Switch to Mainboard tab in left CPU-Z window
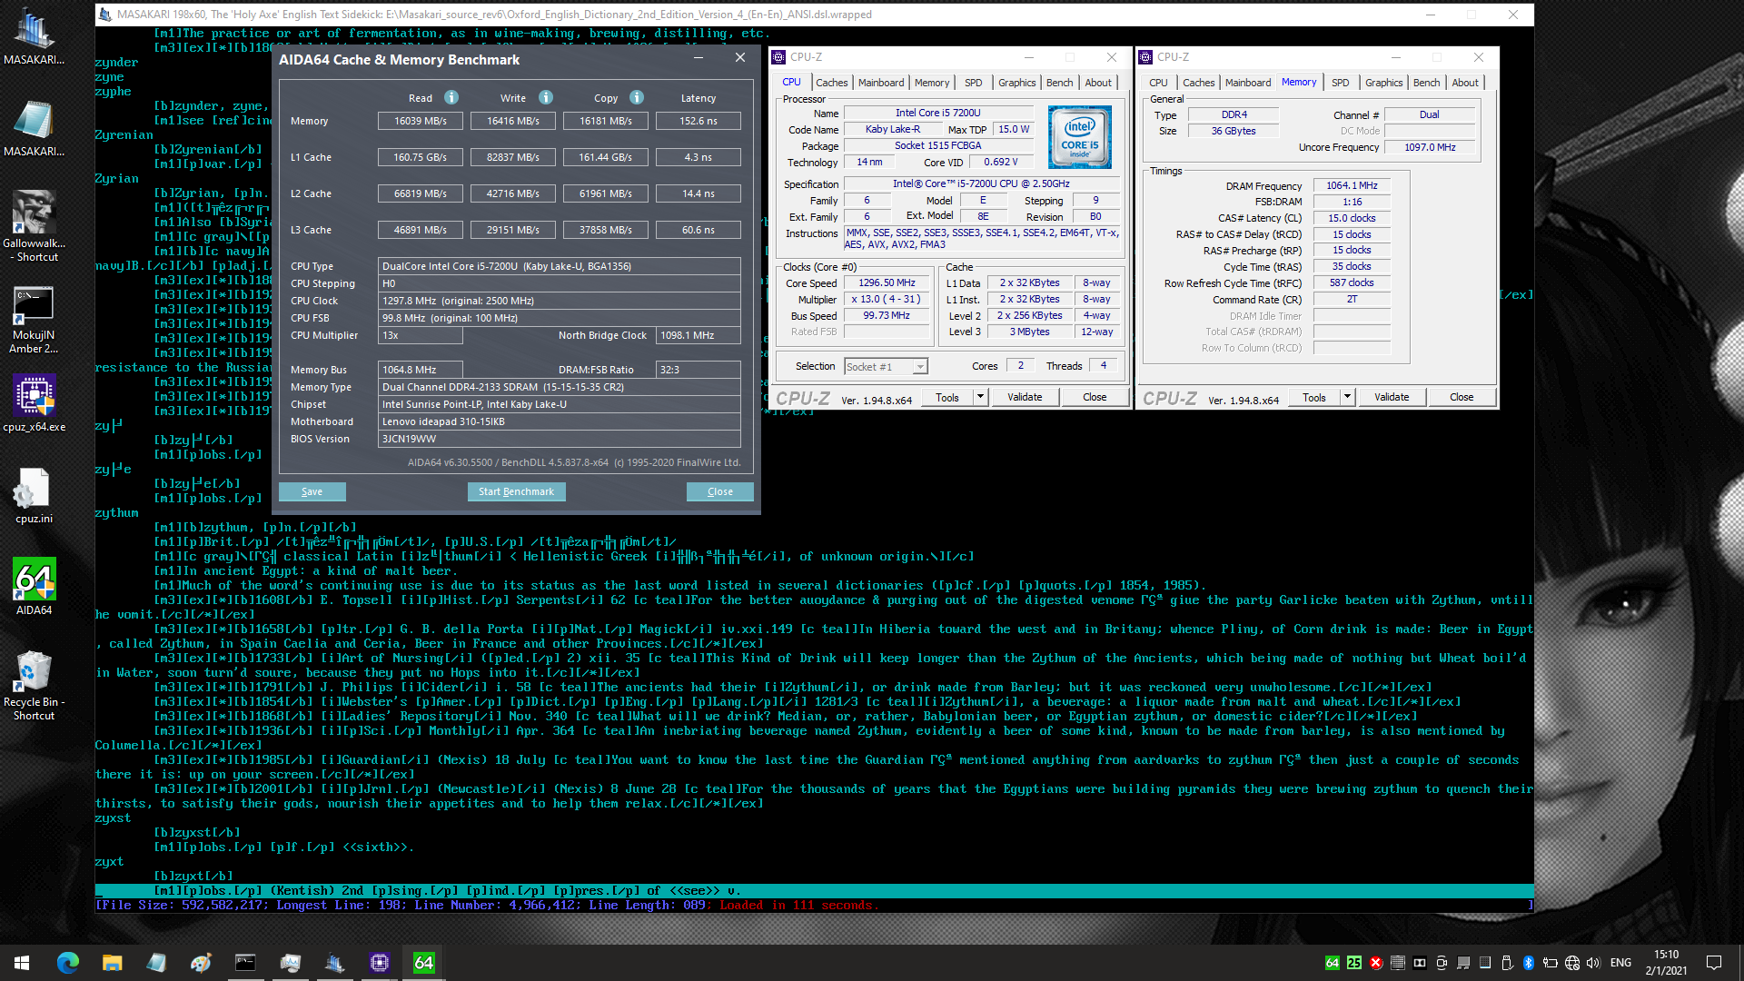Screen dimensions: 1744x981 pyautogui.click(x=881, y=83)
